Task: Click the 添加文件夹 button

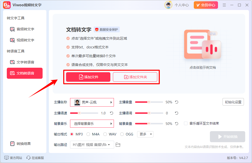Action: (135, 77)
